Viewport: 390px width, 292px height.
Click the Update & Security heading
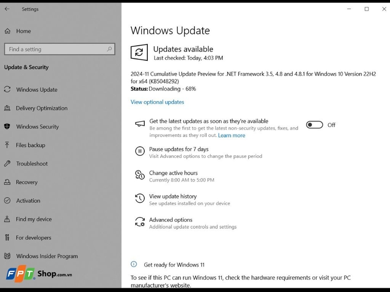pyautogui.click(x=26, y=67)
